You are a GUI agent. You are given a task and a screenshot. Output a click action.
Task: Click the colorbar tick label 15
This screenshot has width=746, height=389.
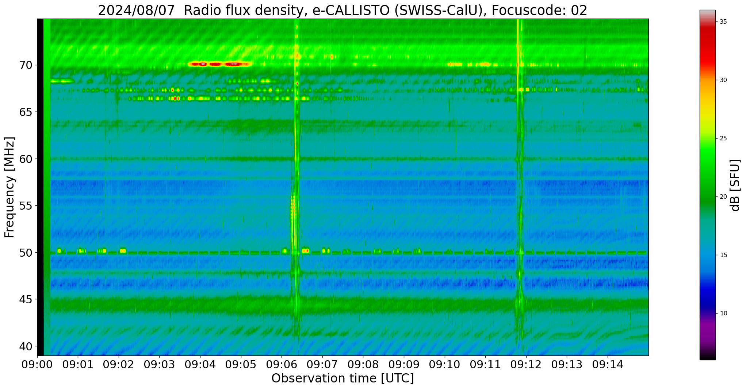pos(723,255)
